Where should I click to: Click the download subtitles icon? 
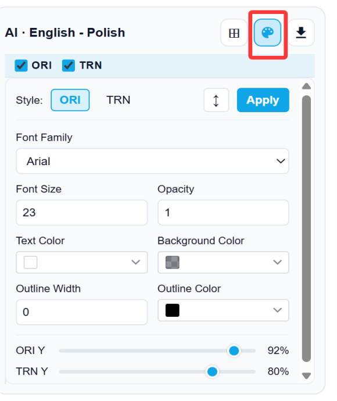pyautogui.click(x=301, y=33)
